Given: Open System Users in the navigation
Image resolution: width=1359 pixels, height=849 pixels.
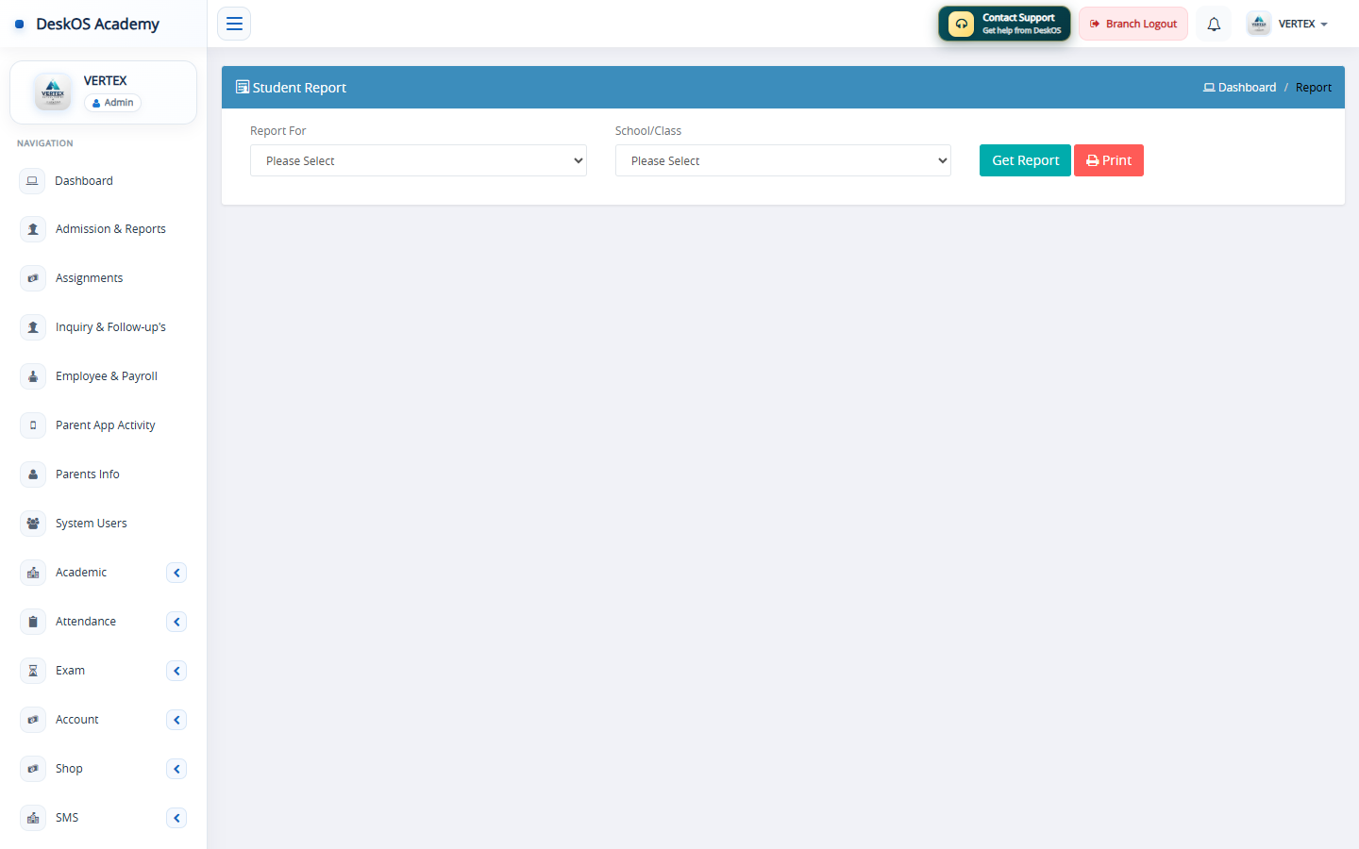Looking at the screenshot, I should tap(91, 524).
